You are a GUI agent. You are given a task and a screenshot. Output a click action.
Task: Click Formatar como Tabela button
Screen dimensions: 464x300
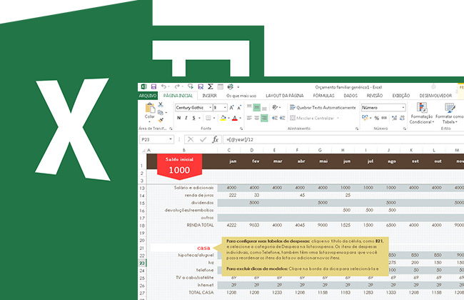click(450, 113)
